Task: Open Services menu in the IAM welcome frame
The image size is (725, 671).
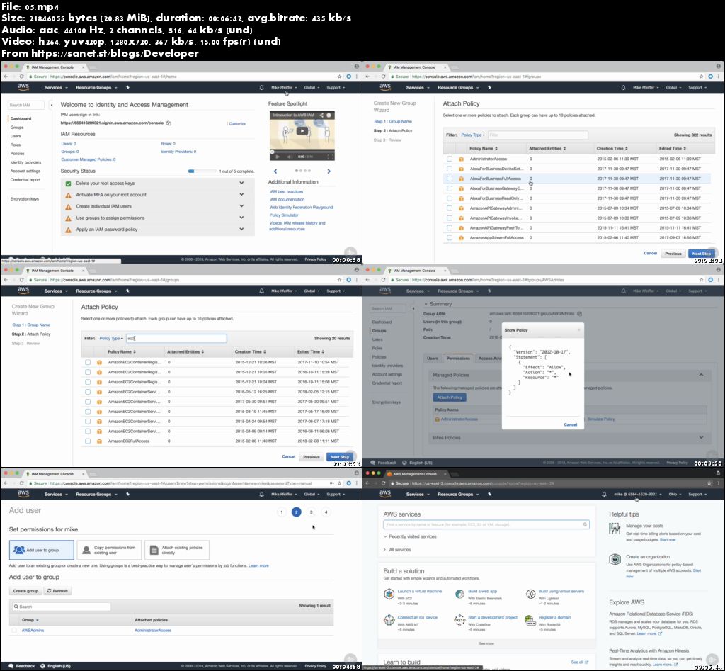Action: pos(56,87)
